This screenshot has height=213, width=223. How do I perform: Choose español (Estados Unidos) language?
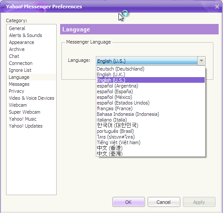(151, 103)
